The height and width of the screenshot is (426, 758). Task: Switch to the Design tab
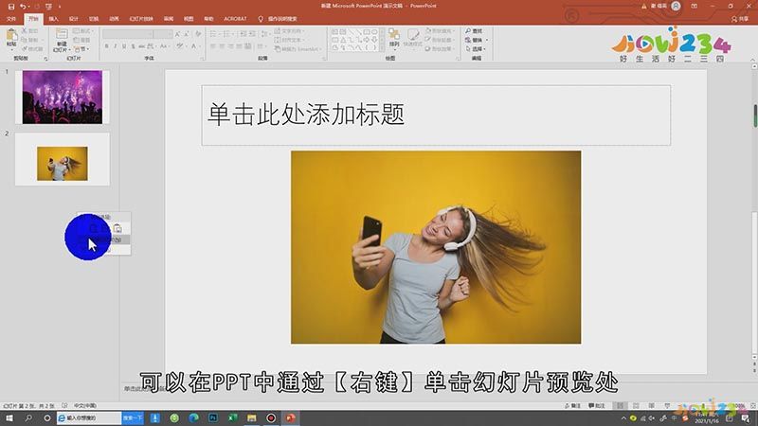[74, 19]
